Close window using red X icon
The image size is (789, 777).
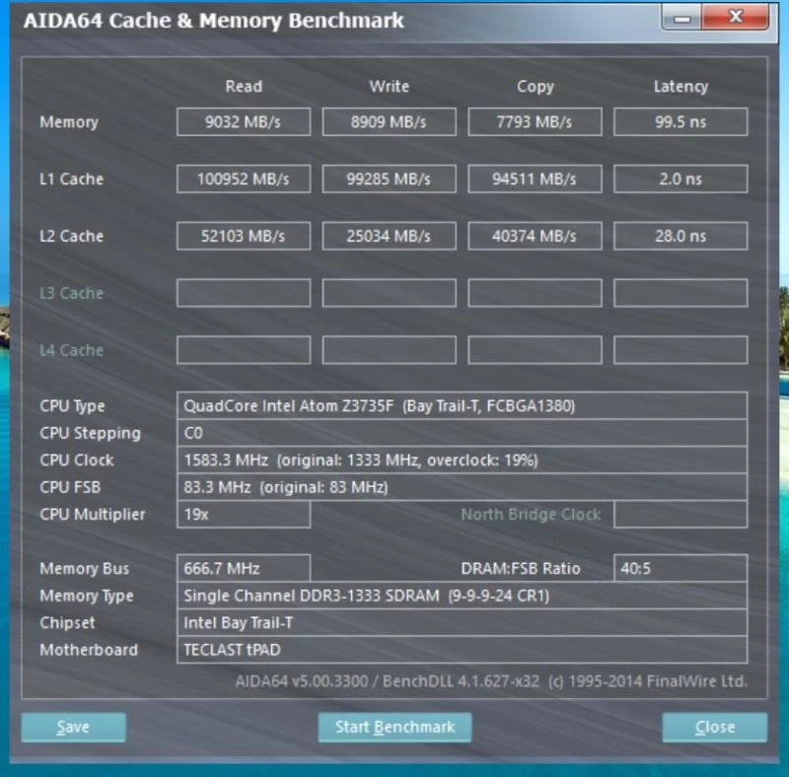pyautogui.click(x=735, y=17)
